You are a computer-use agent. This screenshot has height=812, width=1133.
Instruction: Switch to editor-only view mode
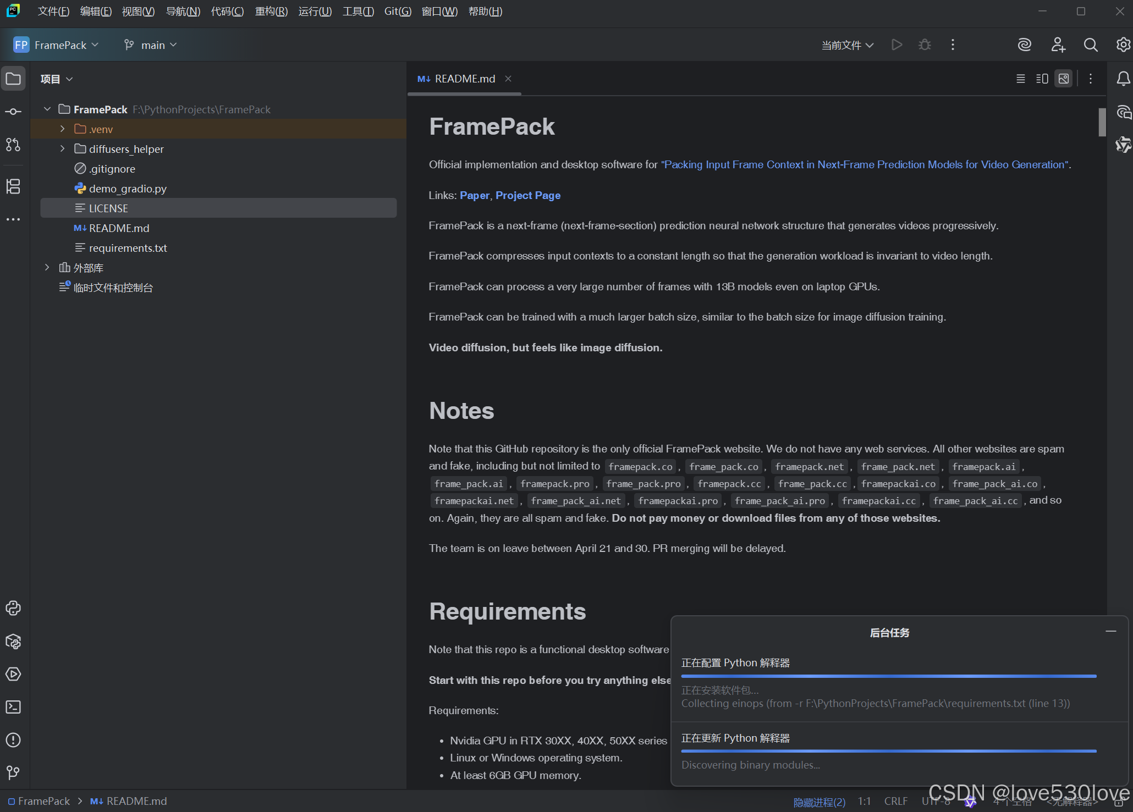1020,79
